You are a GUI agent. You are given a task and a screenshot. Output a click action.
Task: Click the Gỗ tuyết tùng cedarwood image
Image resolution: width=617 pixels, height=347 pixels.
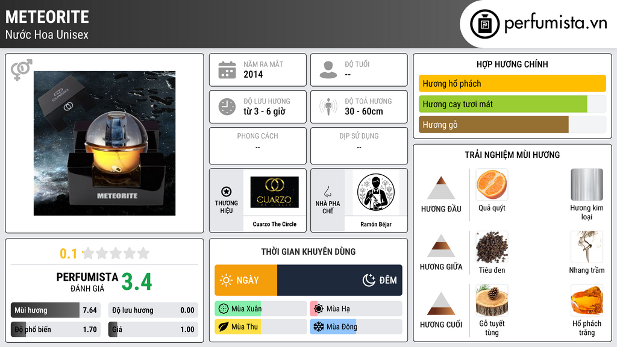click(492, 300)
